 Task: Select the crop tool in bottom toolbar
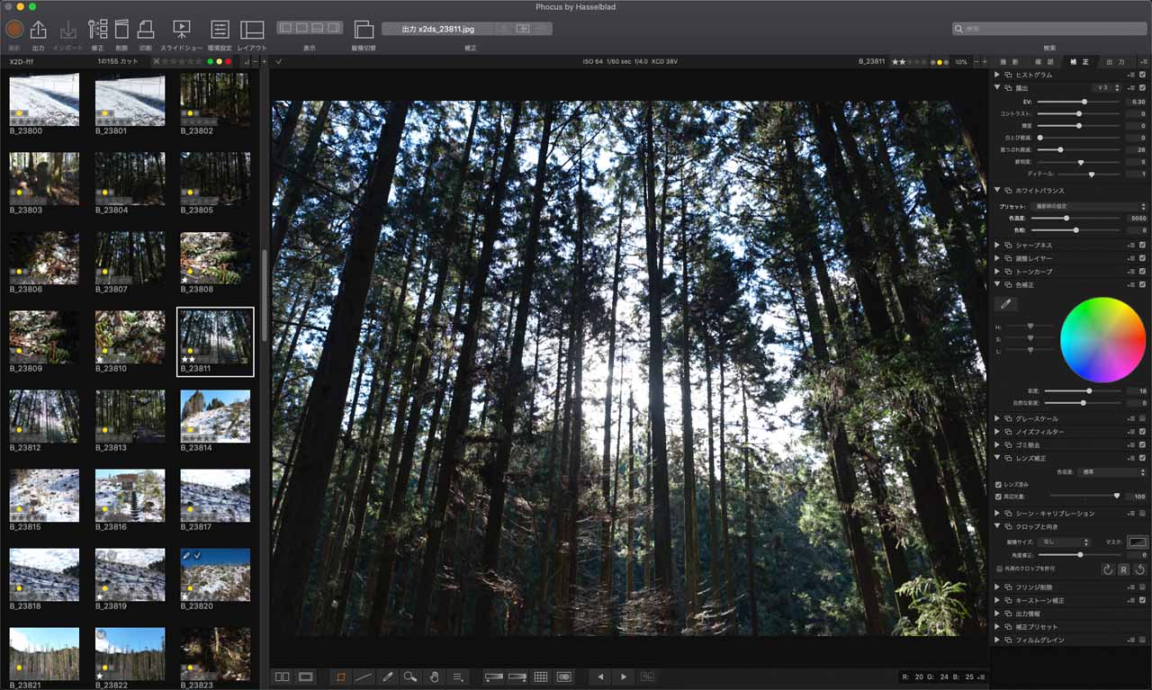coord(340,677)
